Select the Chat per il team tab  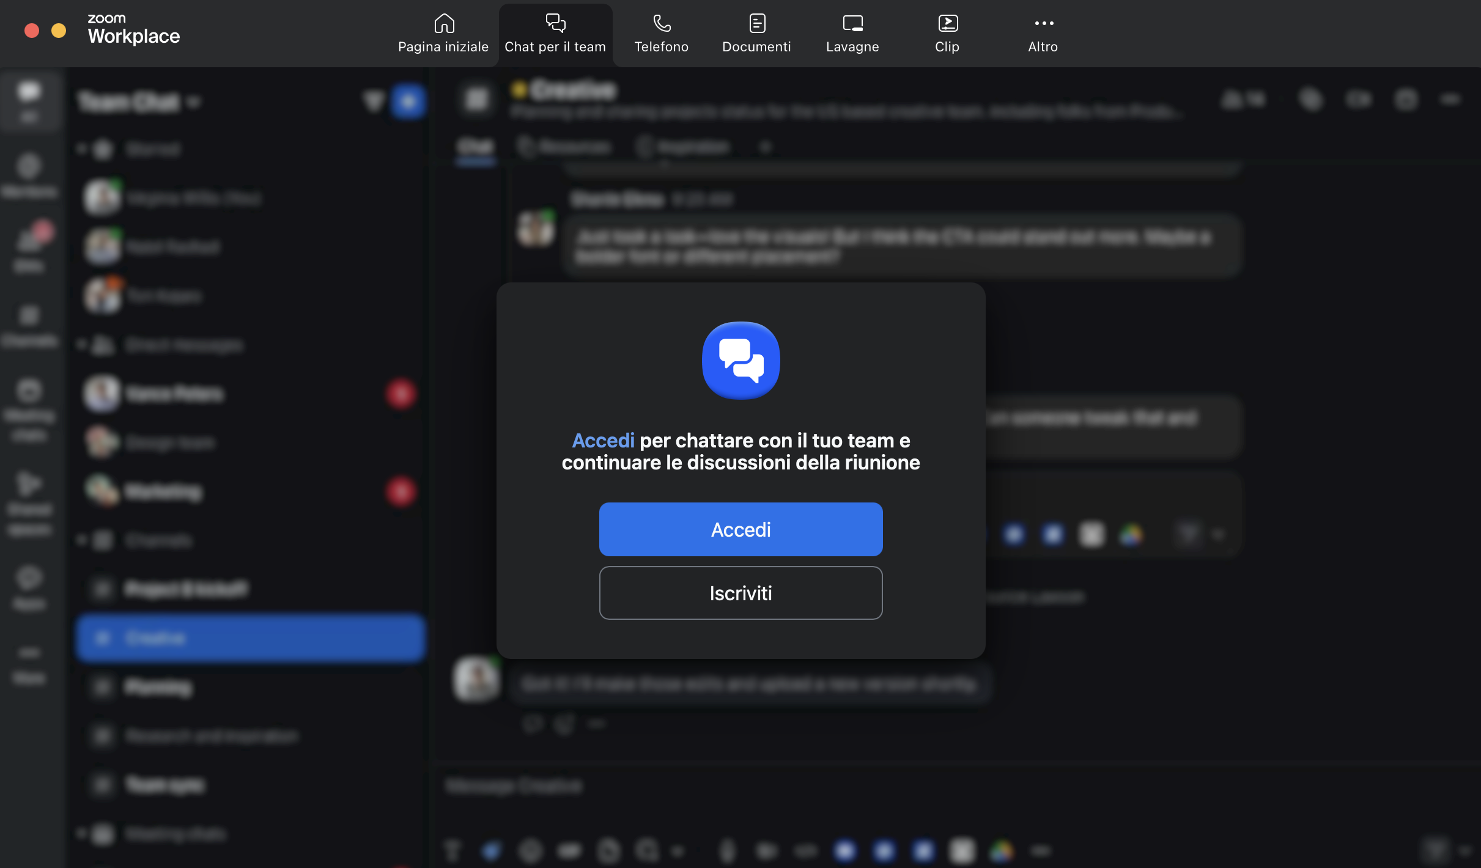pyautogui.click(x=555, y=34)
